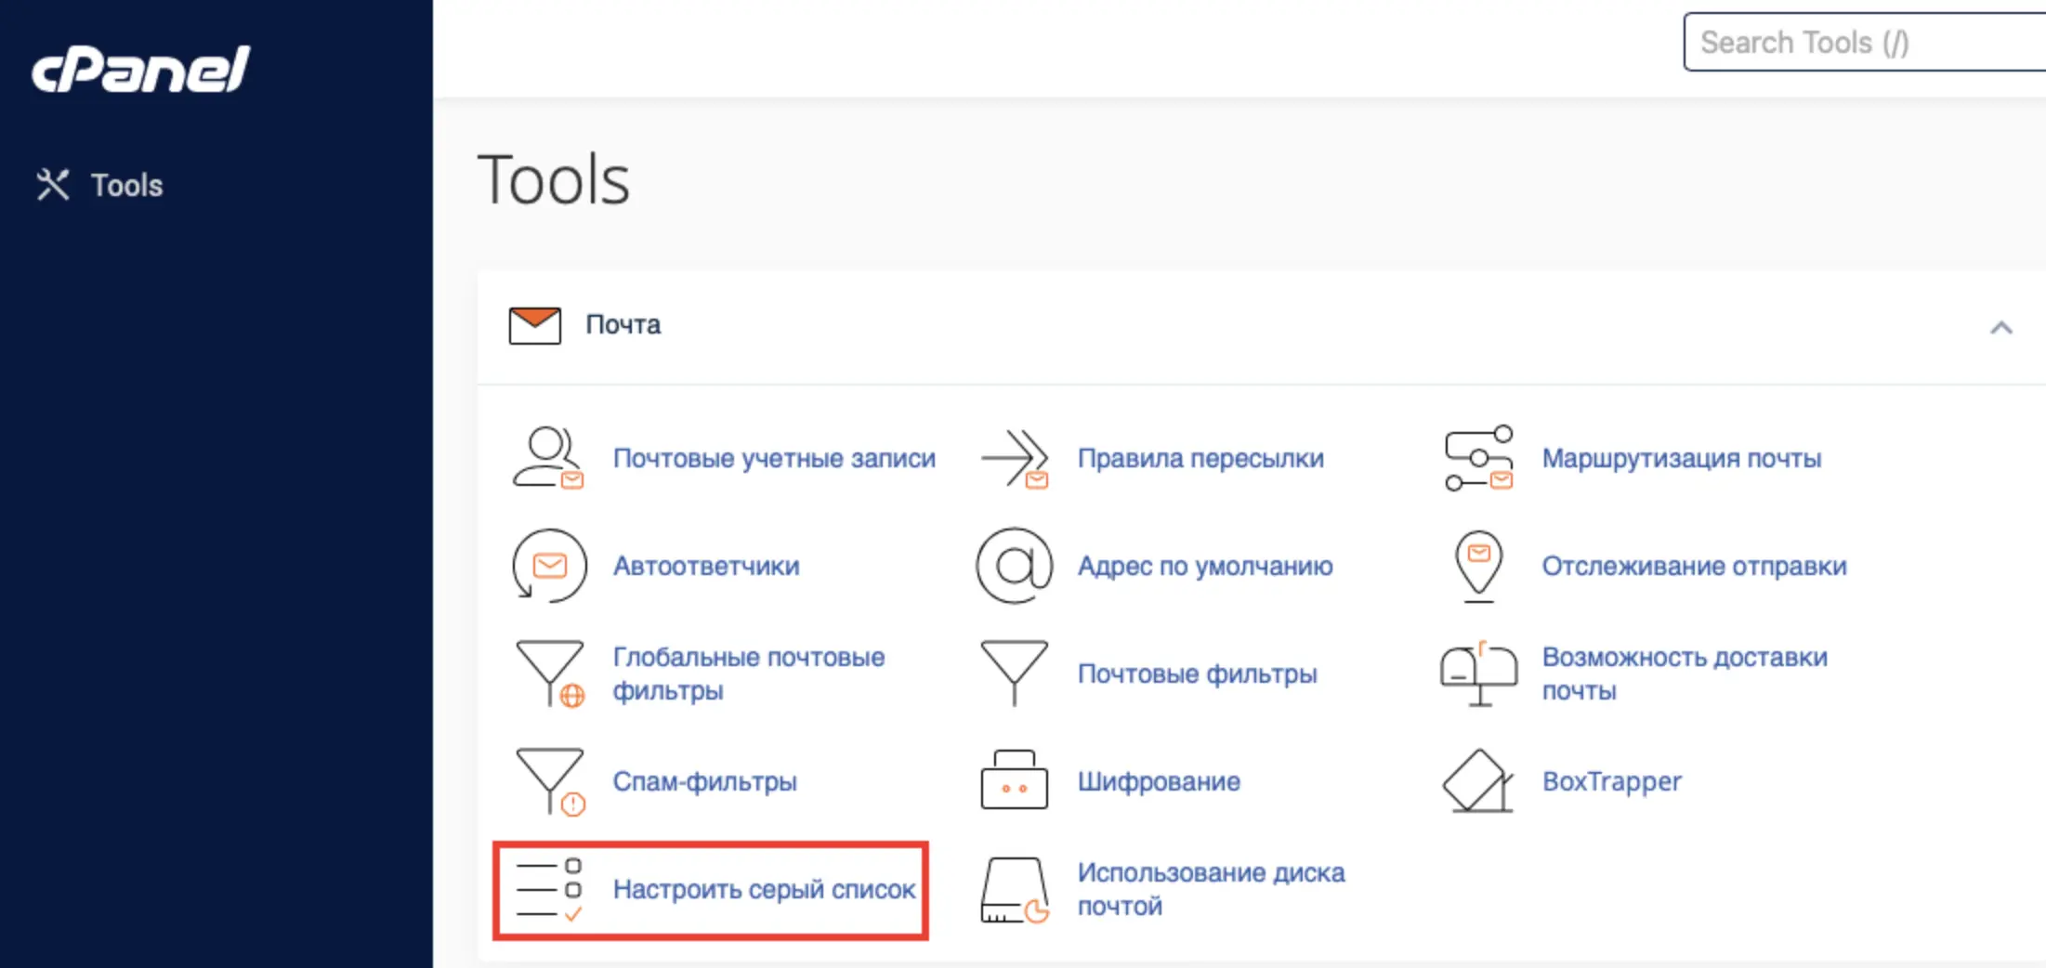2046x968 pixels.
Task: Open Глобальные почтовые фильтры link
Action: (x=749, y=674)
